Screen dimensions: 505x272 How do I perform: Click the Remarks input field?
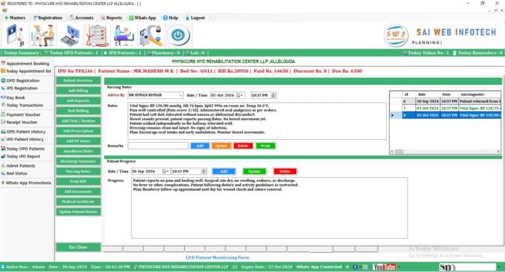(x=158, y=146)
